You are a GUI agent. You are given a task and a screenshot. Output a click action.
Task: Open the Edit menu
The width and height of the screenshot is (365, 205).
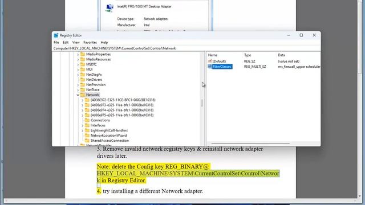click(x=66, y=42)
